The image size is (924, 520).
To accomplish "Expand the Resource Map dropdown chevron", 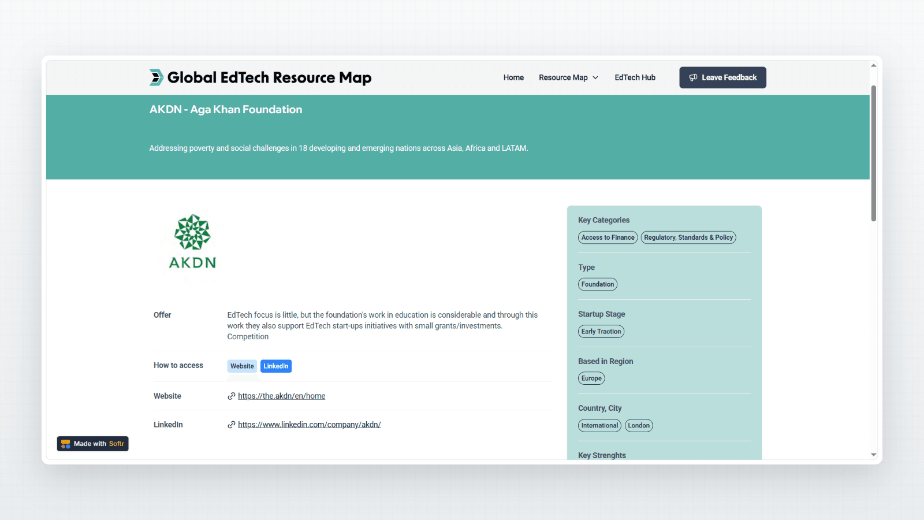I will [595, 77].
